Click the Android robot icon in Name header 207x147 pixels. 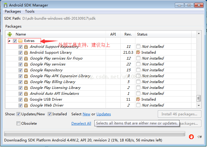click(10, 34)
